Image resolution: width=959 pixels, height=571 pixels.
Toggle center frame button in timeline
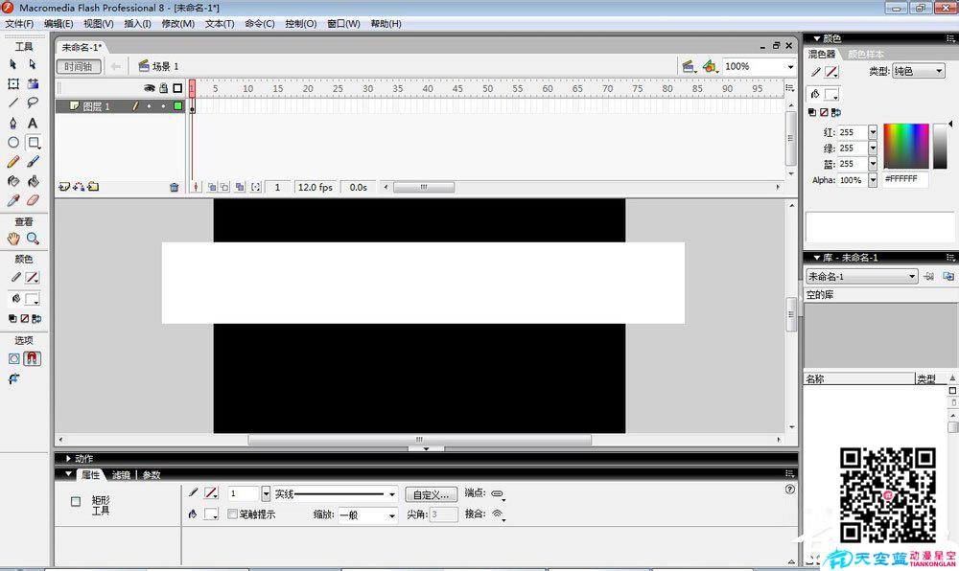tap(196, 188)
